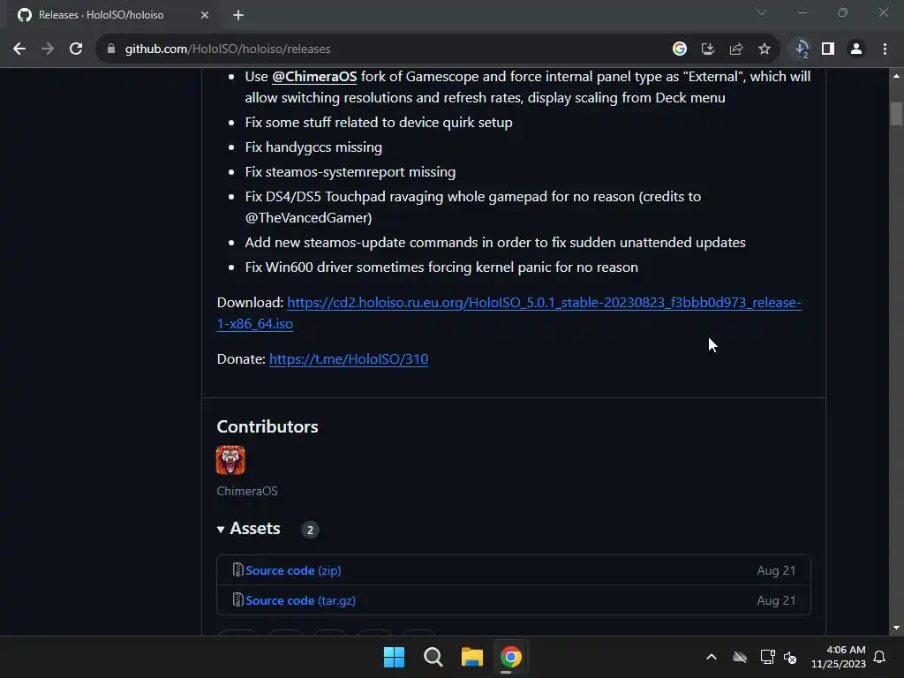Click the Aug 21 date for Source code (tar.gz)
Viewport: 904px width, 678px height.
(776, 600)
